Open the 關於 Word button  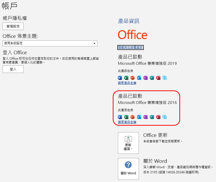click(128, 169)
